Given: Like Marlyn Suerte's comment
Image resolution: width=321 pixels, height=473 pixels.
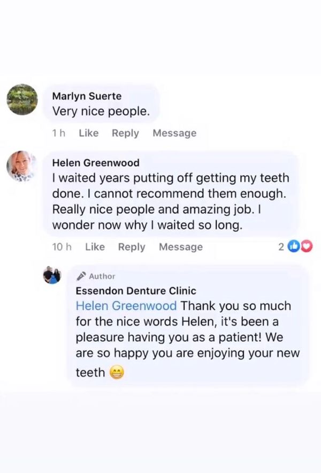Looking at the screenshot, I should click(x=89, y=133).
